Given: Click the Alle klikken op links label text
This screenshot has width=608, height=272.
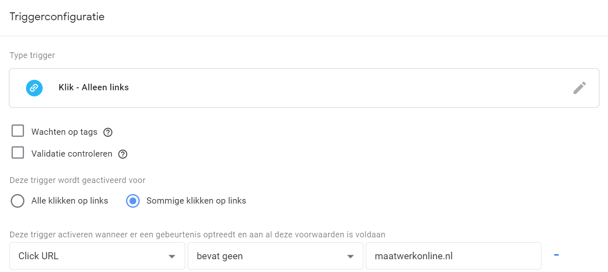Looking at the screenshot, I should pyautogui.click(x=70, y=201).
